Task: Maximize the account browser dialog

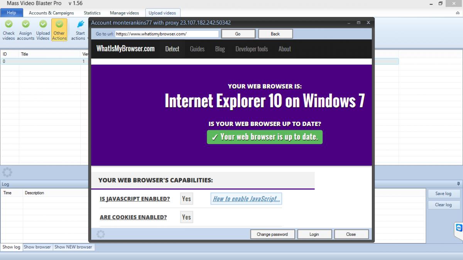Action: point(358,23)
